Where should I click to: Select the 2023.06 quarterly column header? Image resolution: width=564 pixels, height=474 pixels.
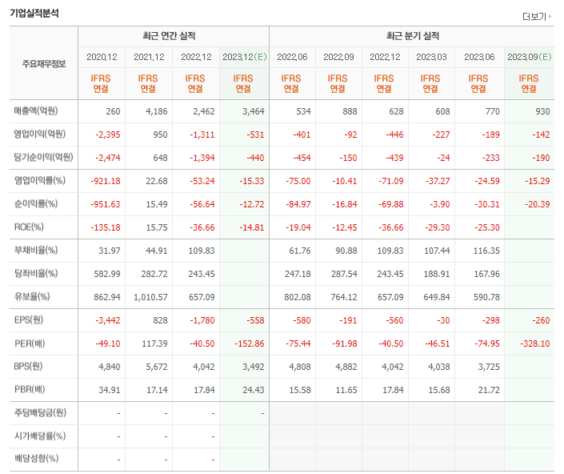pos(479,57)
